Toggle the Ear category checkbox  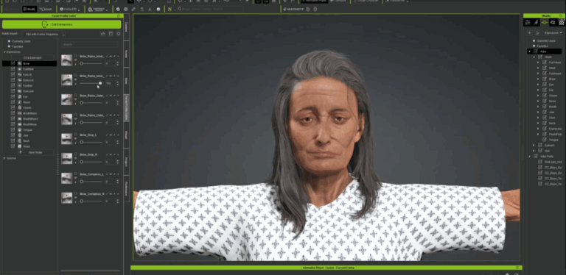(x=13, y=96)
